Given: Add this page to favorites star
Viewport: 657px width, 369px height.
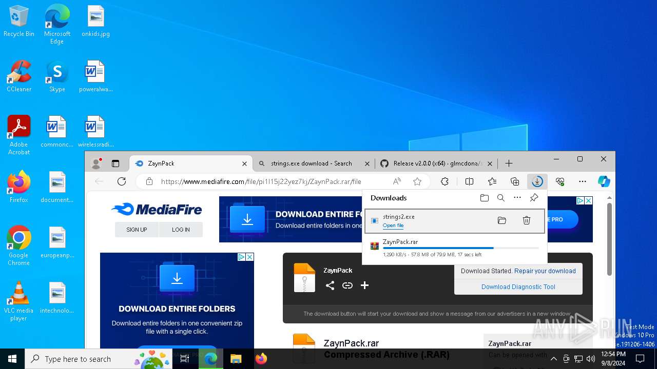Looking at the screenshot, I should pyautogui.click(x=417, y=181).
